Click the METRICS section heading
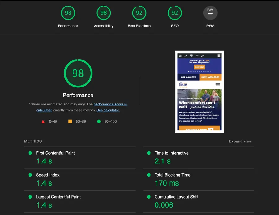Image resolution: width=279 pixels, height=215 pixels. [x=33, y=141]
